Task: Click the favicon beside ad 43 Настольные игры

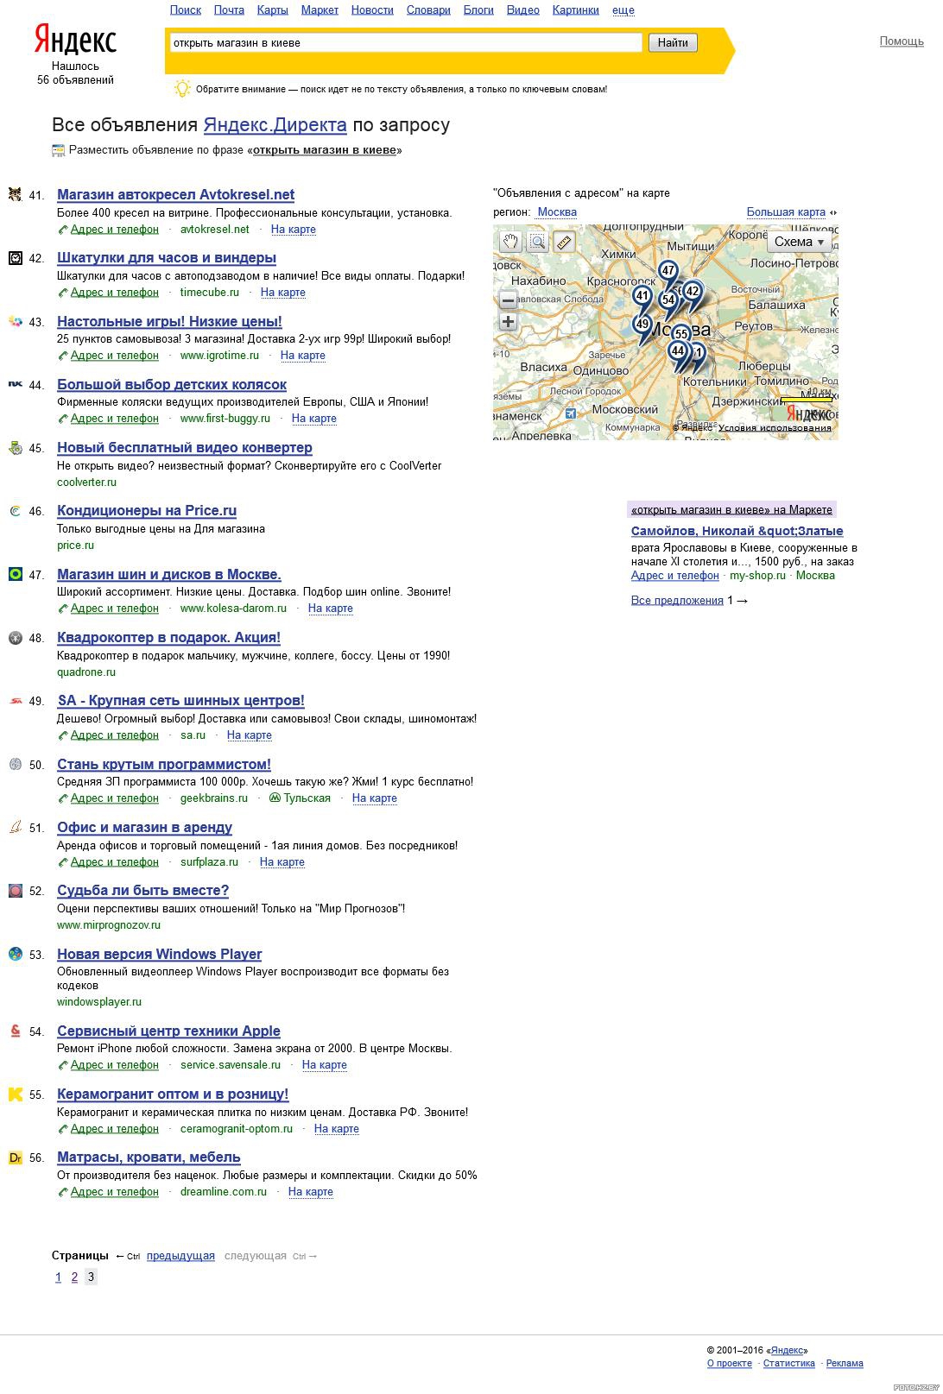Action: click(16, 321)
